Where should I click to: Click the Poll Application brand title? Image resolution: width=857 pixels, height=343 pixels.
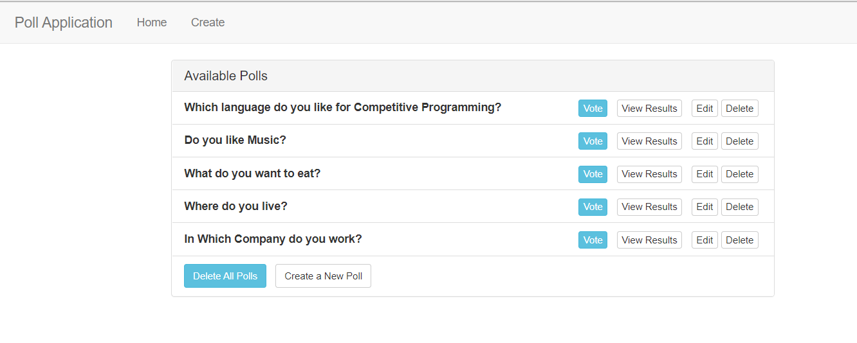[x=64, y=22]
